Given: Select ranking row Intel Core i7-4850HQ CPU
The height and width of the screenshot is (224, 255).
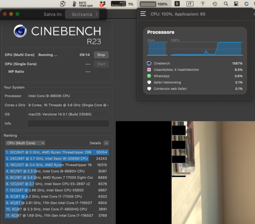Looking at the screenshot, I should 57,209.
